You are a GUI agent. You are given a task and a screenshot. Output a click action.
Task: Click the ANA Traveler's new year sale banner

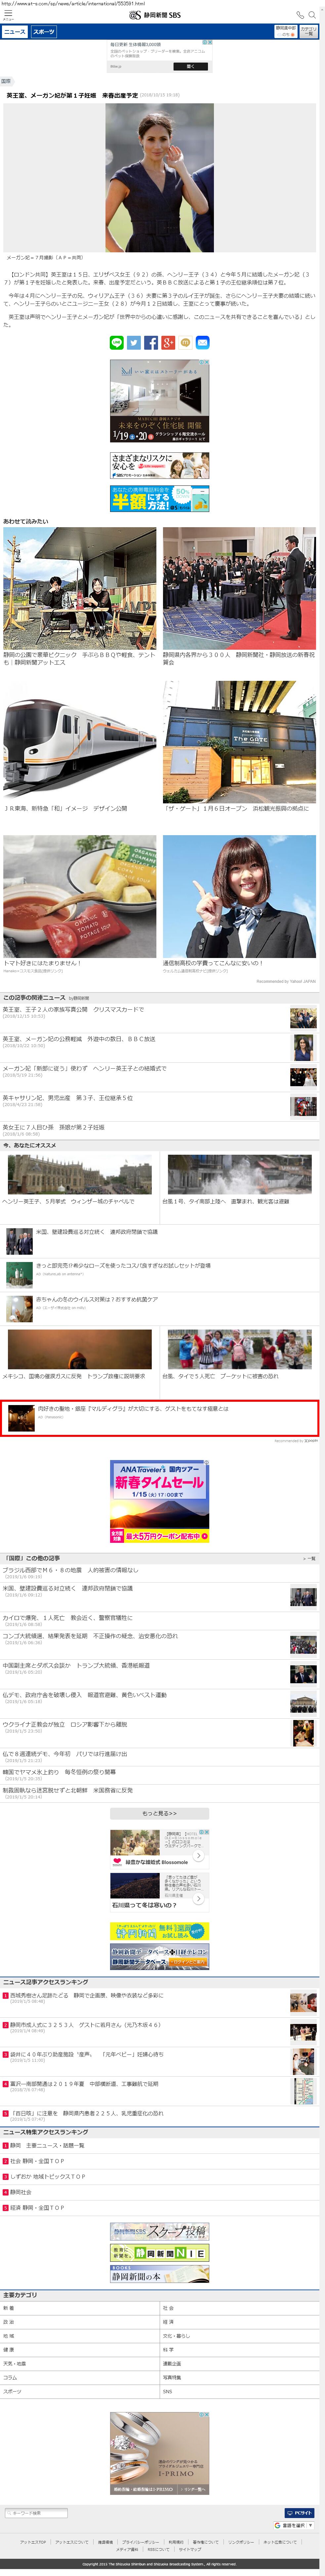(159, 1501)
